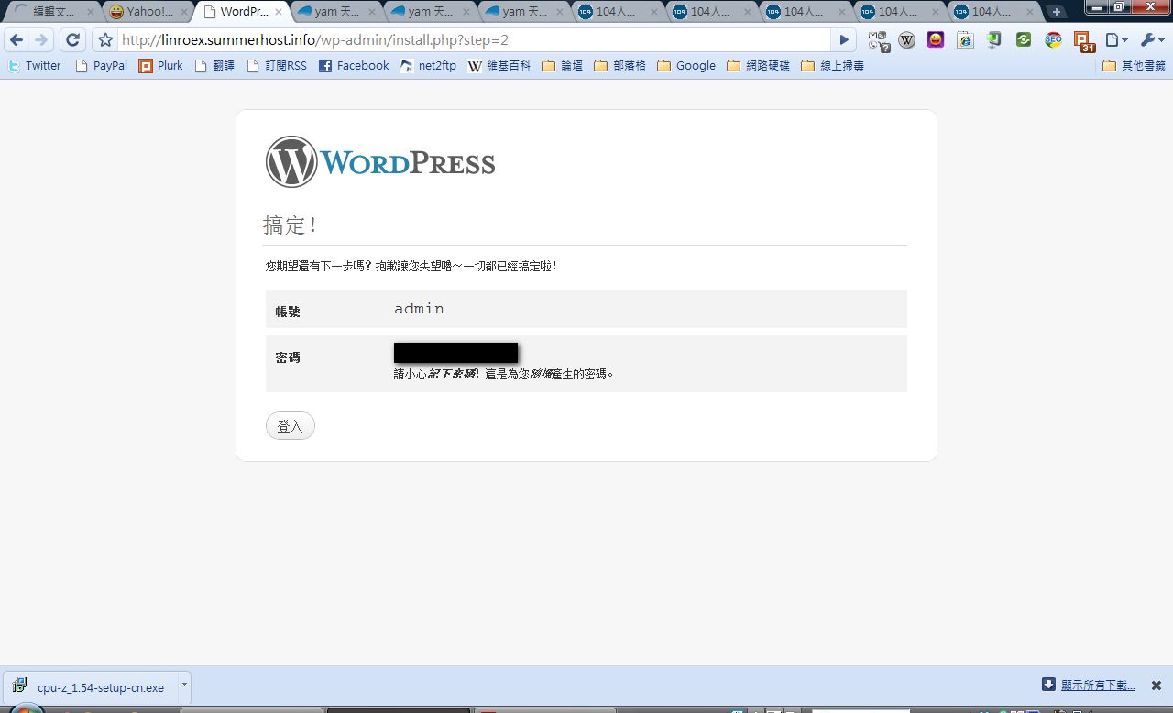Open the net2ftp bookmark
This screenshot has width=1173, height=713.
[x=428, y=66]
